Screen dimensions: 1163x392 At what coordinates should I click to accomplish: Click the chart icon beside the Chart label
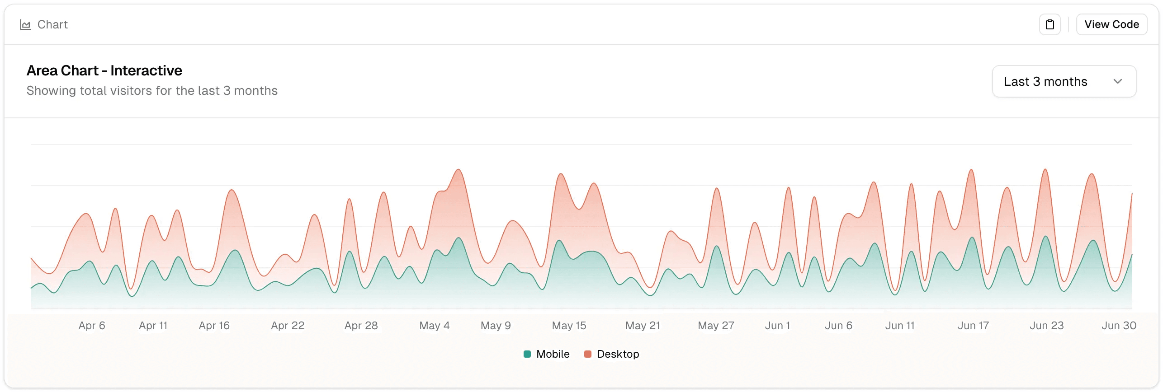pyautogui.click(x=25, y=25)
